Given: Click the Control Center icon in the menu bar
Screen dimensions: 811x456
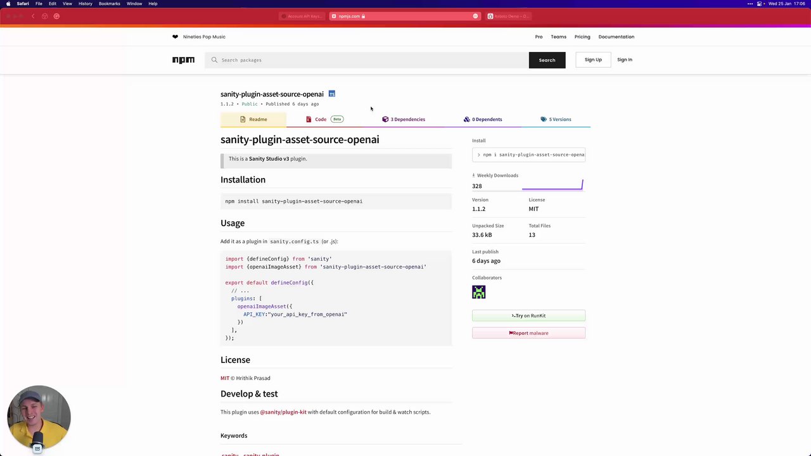Looking at the screenshot, I should point(760,4).
